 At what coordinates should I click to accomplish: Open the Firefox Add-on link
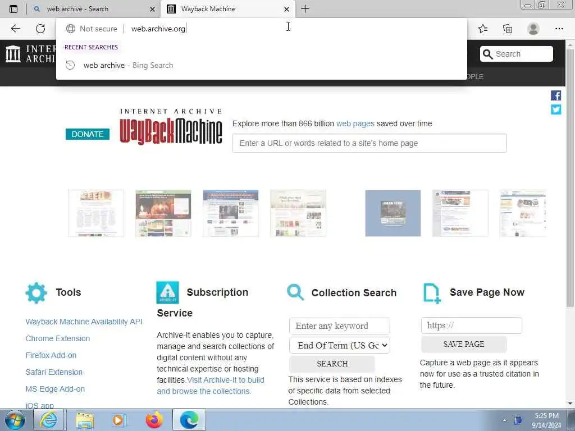click(x=51, y=355)
